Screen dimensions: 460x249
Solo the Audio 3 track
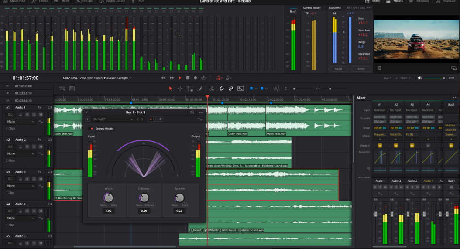[x=34, y=179]
